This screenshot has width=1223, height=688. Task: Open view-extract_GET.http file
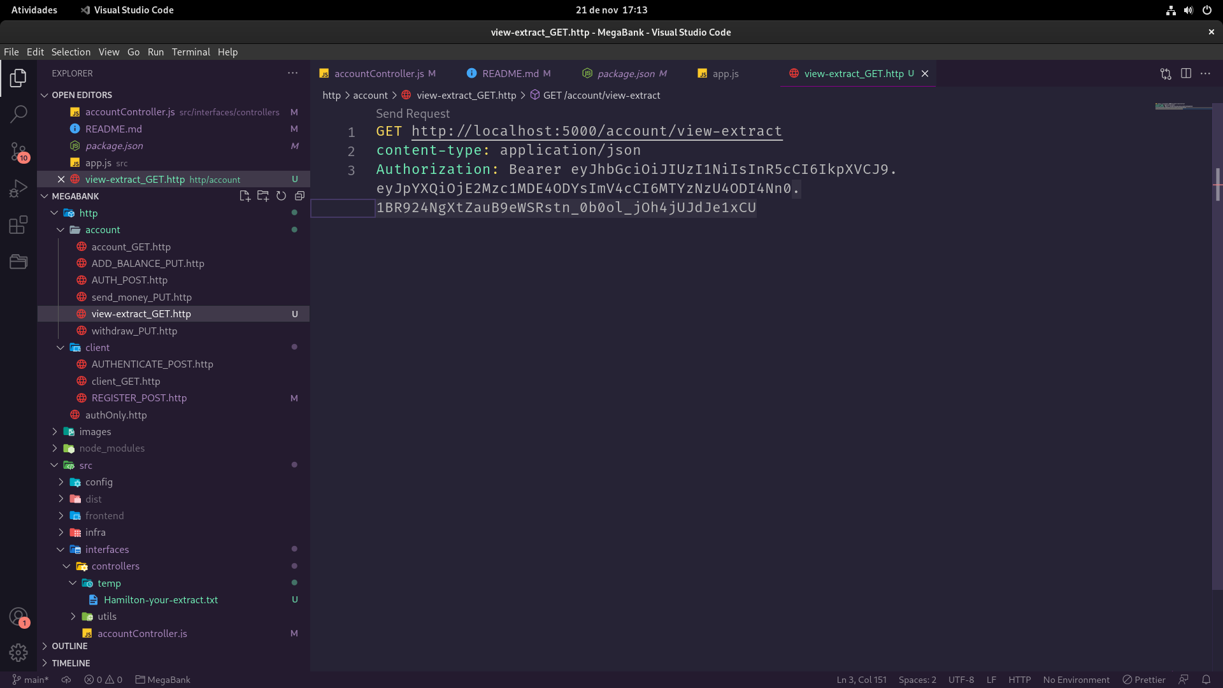tap(141, 313)
